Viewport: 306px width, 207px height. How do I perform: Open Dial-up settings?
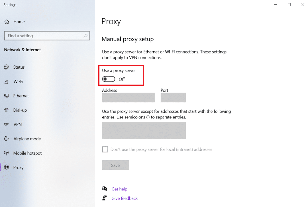[20, 110]
